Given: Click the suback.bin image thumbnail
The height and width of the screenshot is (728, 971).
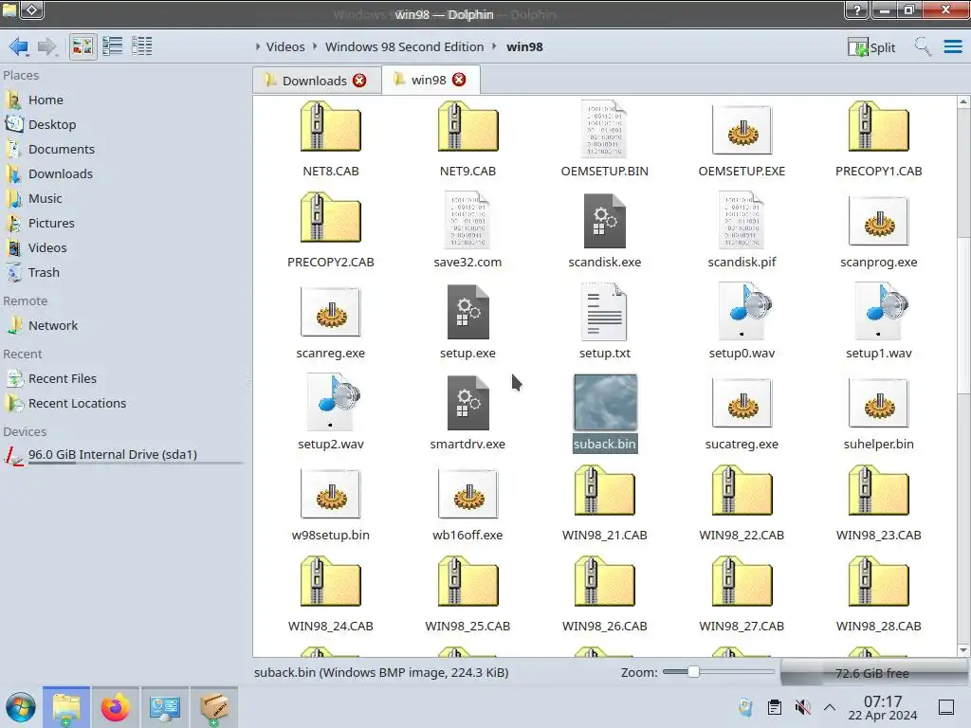Looking at the screenshot, I should [604, 402].
